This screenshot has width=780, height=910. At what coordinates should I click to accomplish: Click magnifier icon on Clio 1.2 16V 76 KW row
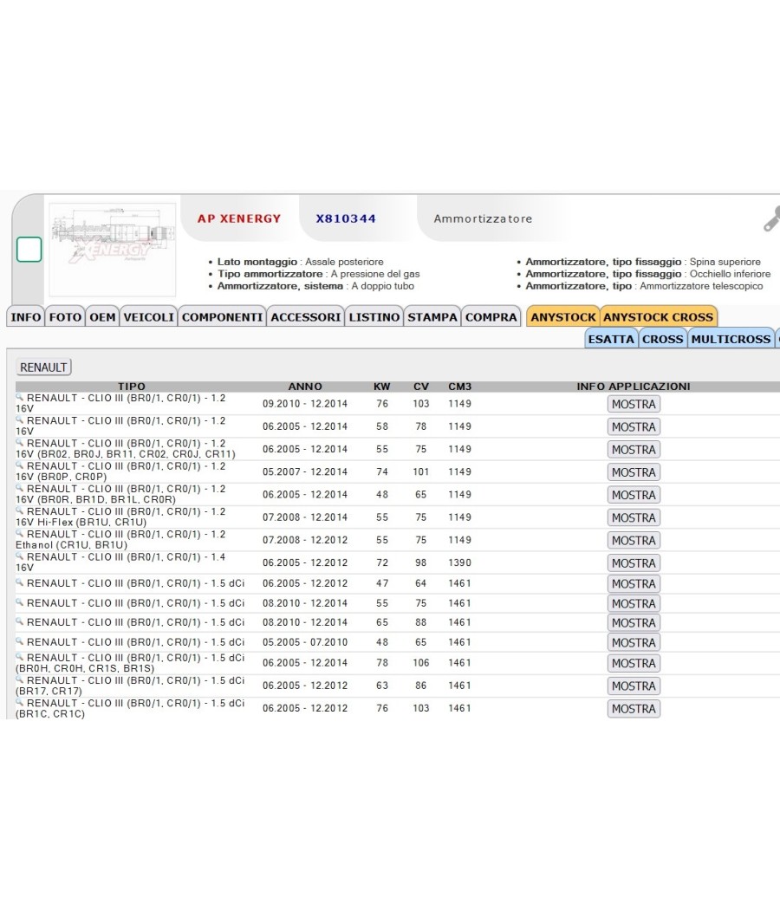pos(19,397)
